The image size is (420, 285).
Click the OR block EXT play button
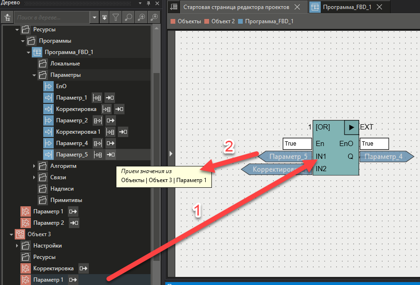[352, 128]
